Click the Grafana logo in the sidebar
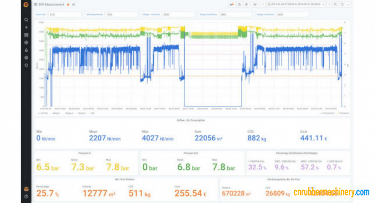375x203 pixels. coord(26,5)
